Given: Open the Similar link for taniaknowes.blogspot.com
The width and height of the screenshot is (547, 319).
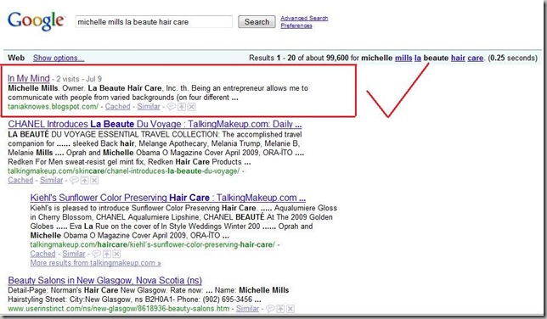Looking at the screenshot, I should (149, 107).
